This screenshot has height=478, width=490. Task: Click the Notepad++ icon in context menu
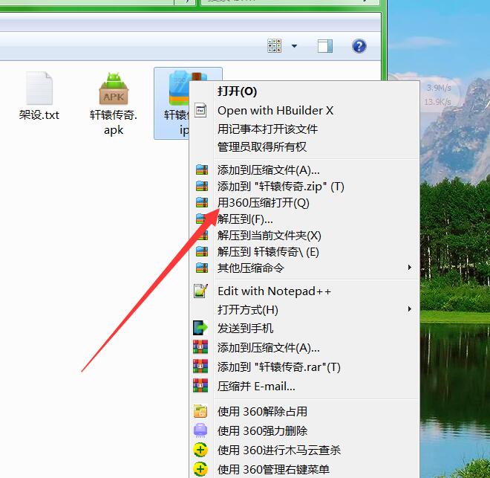[200, 291]
